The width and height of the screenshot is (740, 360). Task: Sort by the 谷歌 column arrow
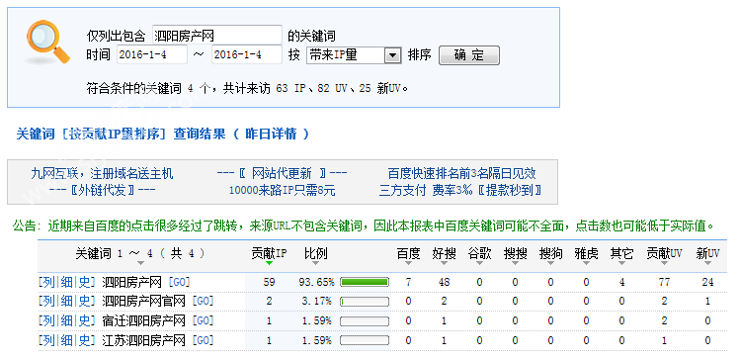click(479, 263)
